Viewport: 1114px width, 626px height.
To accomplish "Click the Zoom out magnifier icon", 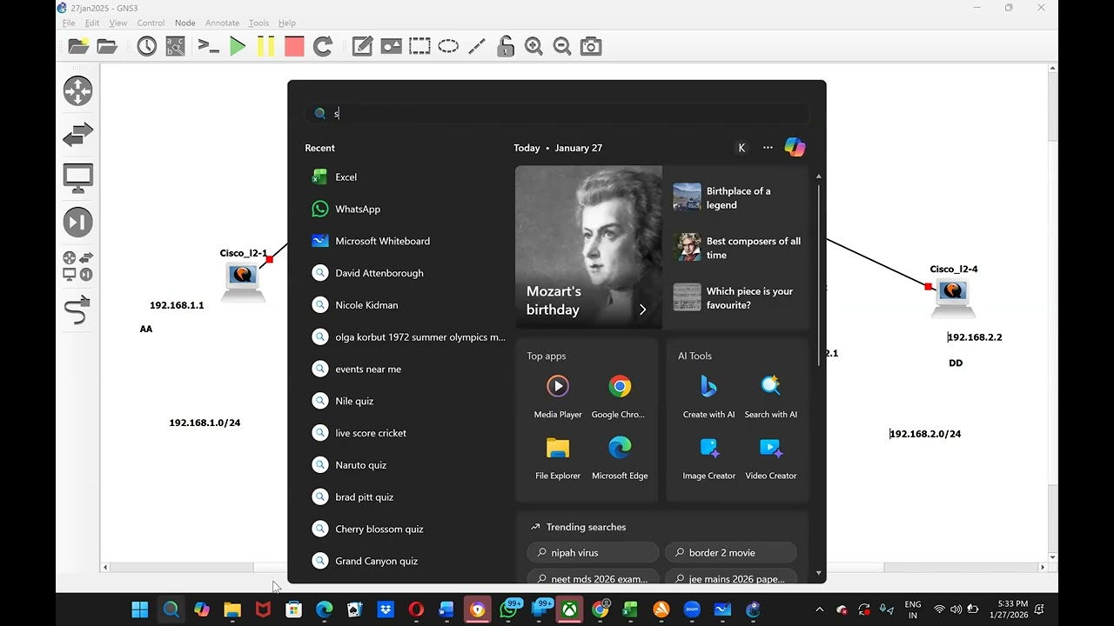I will pos(562,47).
